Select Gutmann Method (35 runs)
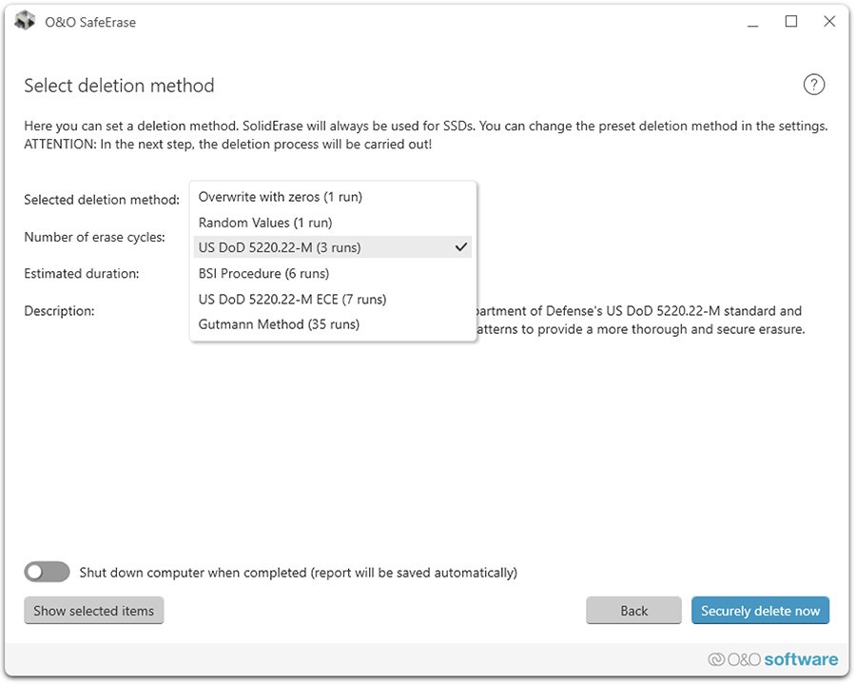 (x=279, y=324)
